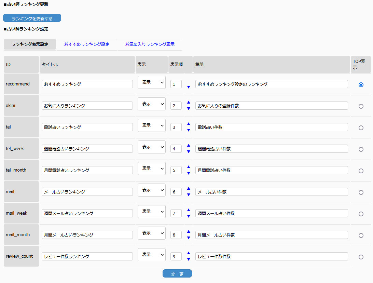Open 表示 dropdown for mail row
The height and width of the screenshot is (283, 373).
151,190
